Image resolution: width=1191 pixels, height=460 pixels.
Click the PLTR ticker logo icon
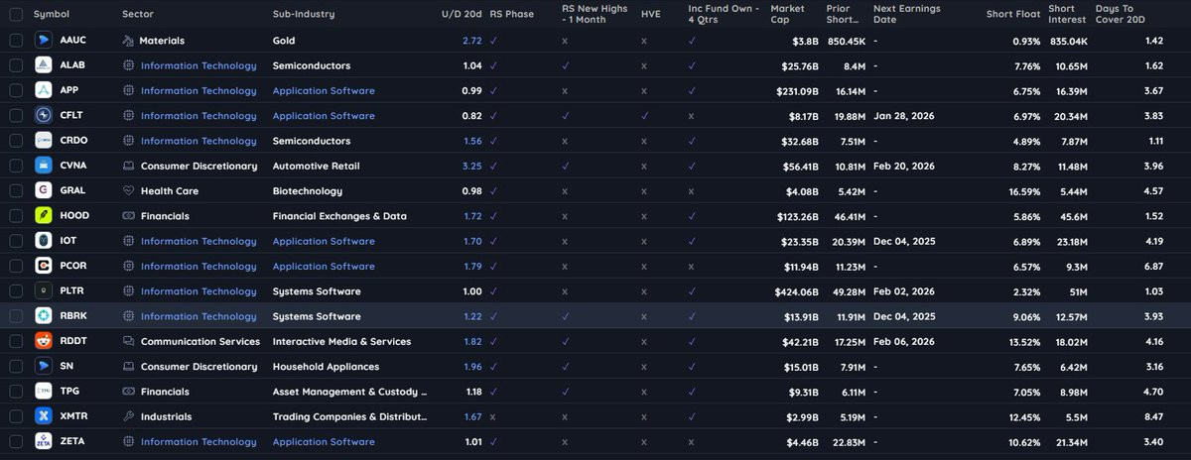pyautogui.click(x=44, y=290)
